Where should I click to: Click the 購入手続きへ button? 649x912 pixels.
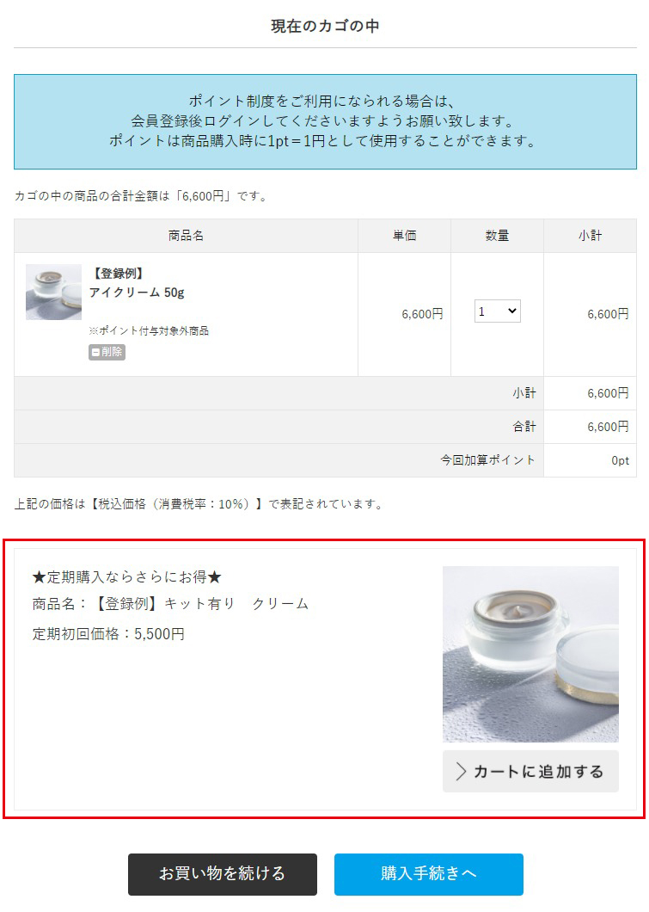click(429, 874)
